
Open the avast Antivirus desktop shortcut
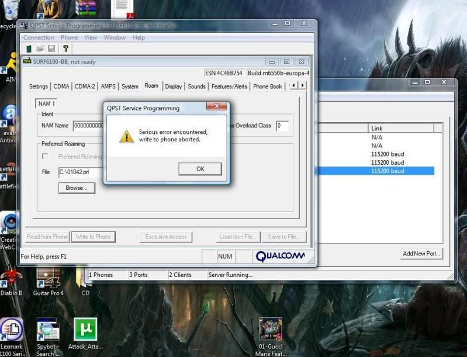click(8, 123)
